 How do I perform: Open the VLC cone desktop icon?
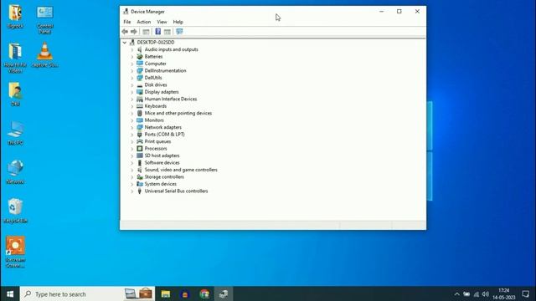coord(44,54)
